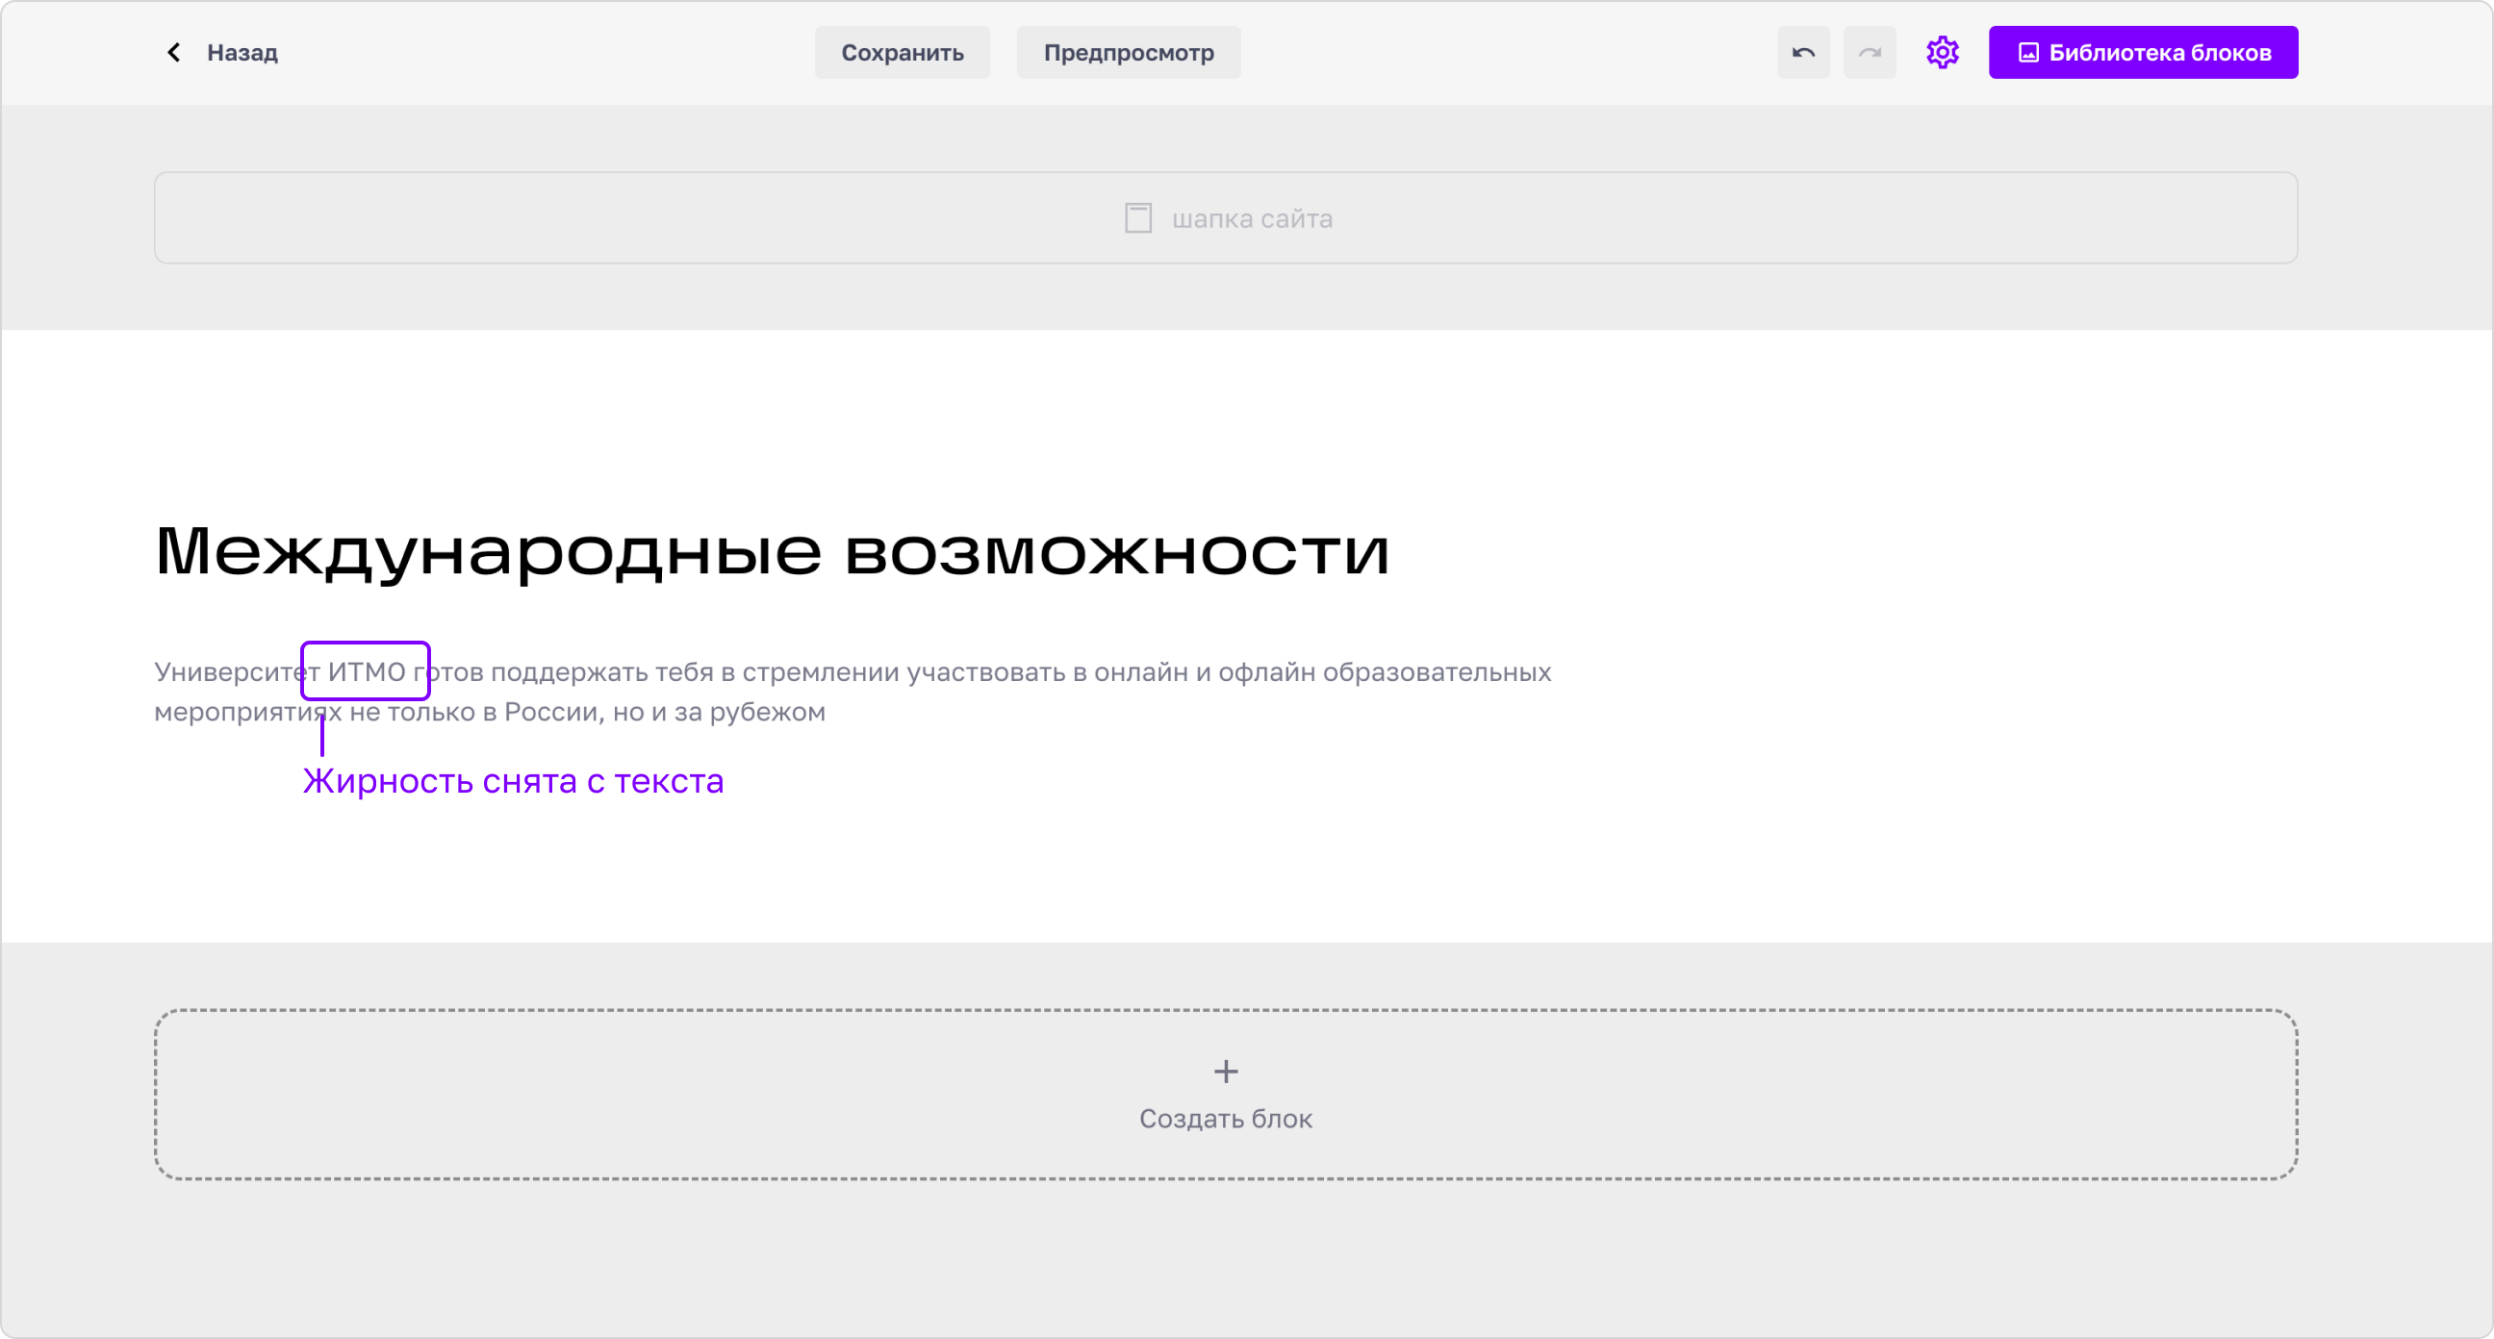2494x1339 pixels.
Task: Redo the action with the right arrow icon
Action: [1869, 52]
